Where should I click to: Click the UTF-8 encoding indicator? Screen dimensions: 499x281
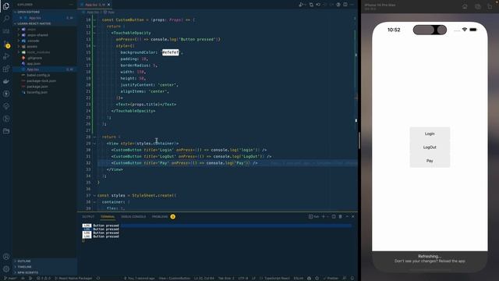tap(242, 278)
